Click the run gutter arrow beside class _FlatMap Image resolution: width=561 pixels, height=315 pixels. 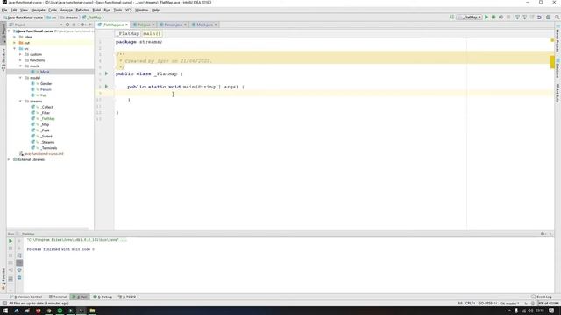click(x=106, y=73)
